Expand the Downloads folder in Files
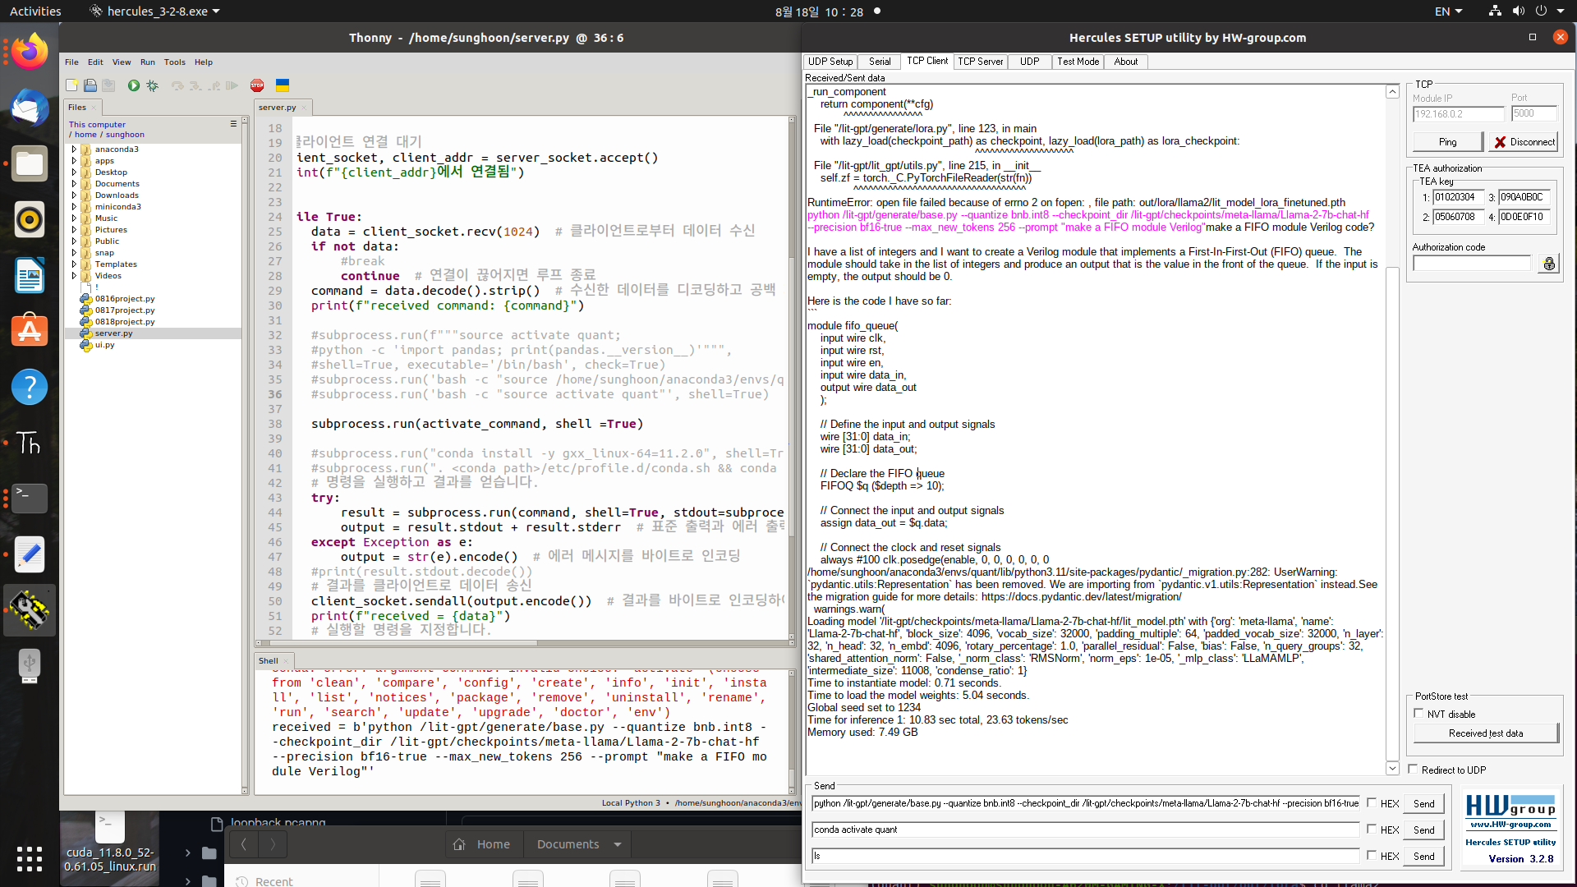This screenshot has width=1577, height=887. tap(74, 195)
